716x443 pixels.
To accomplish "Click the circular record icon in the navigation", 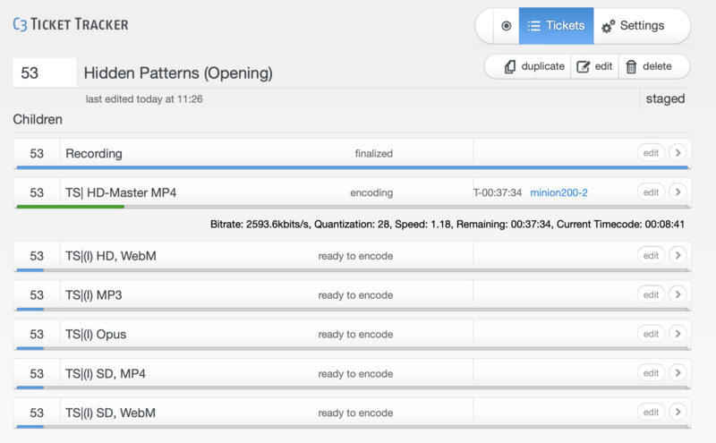I will coord(506,26).
